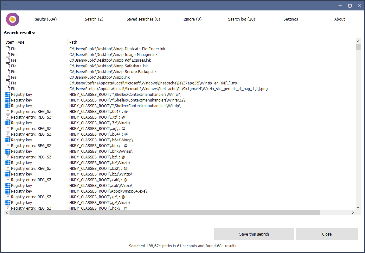Click the registry key icon for .bz2\Winzip\

8,174
